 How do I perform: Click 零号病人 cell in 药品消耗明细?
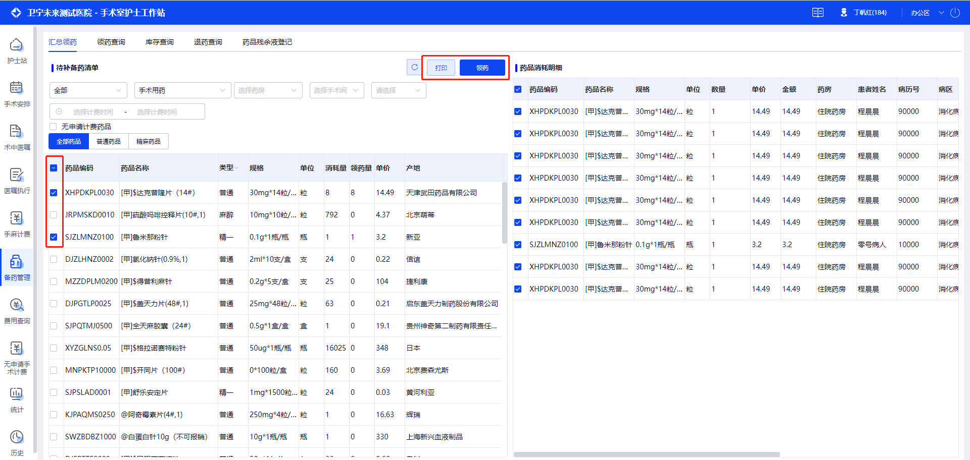[x=872, y=245]
